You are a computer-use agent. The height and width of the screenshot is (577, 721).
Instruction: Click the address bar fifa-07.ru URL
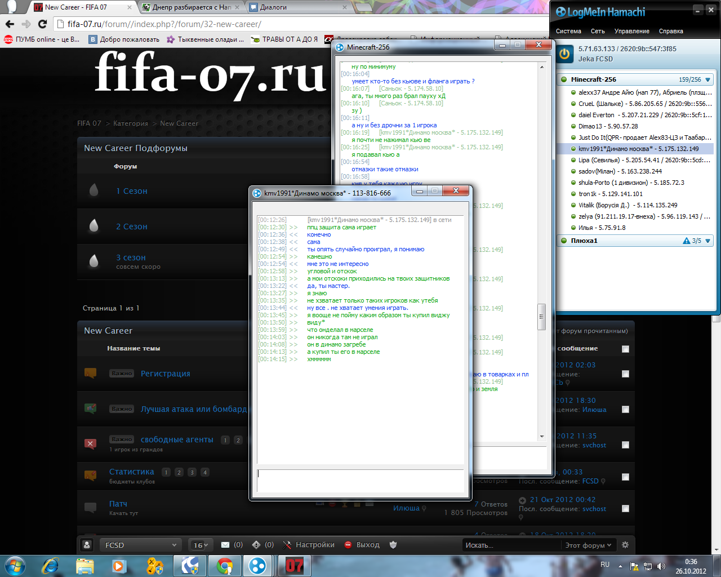click(164, 24)
